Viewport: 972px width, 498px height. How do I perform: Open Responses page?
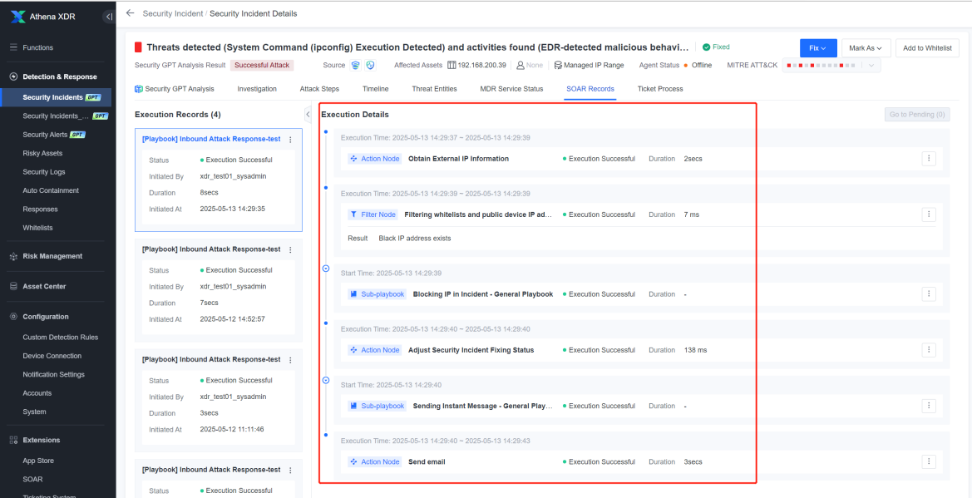(40, 209)
